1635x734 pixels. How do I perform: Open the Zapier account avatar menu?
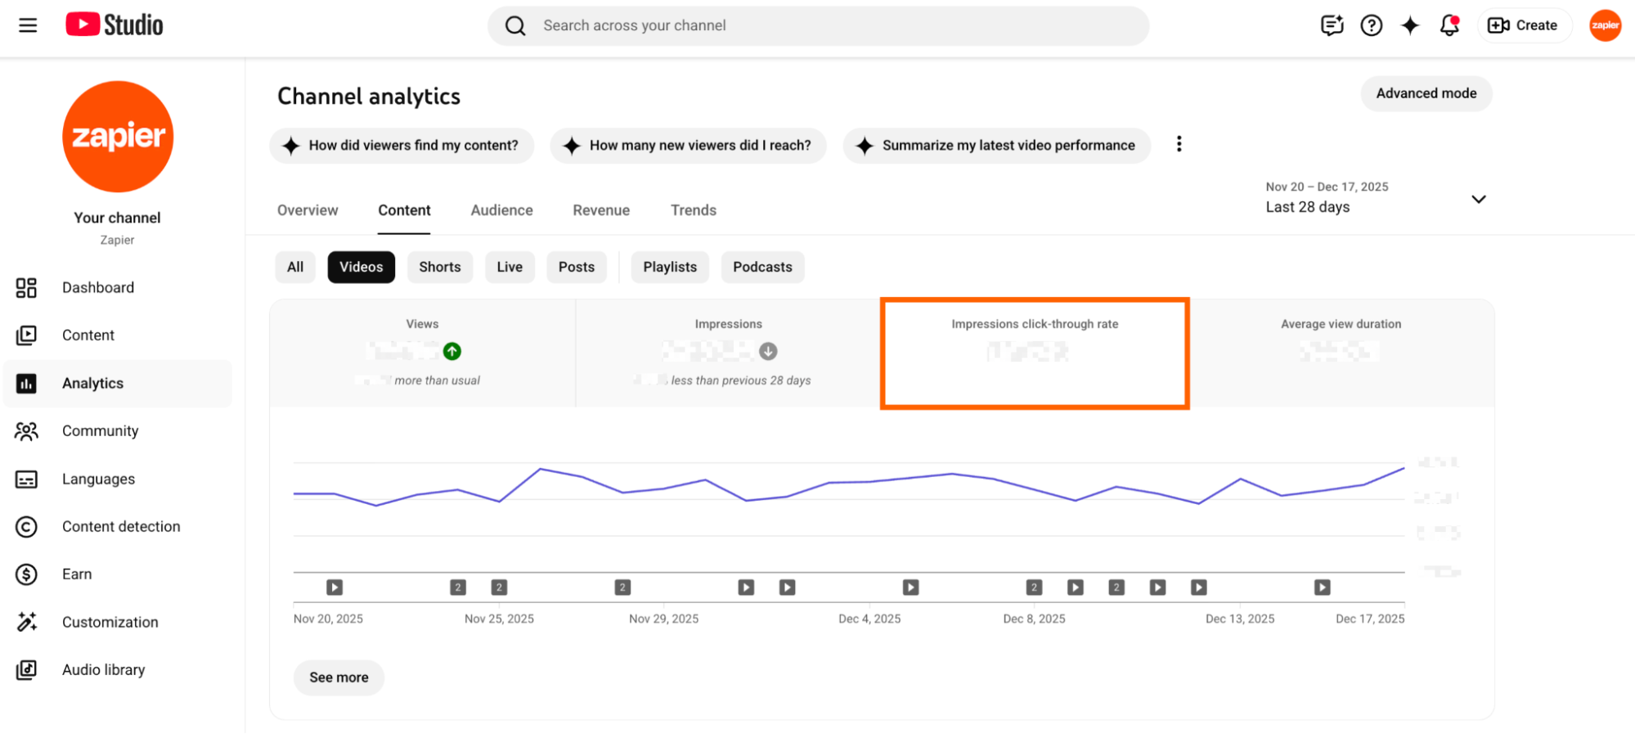(1605, 25)
